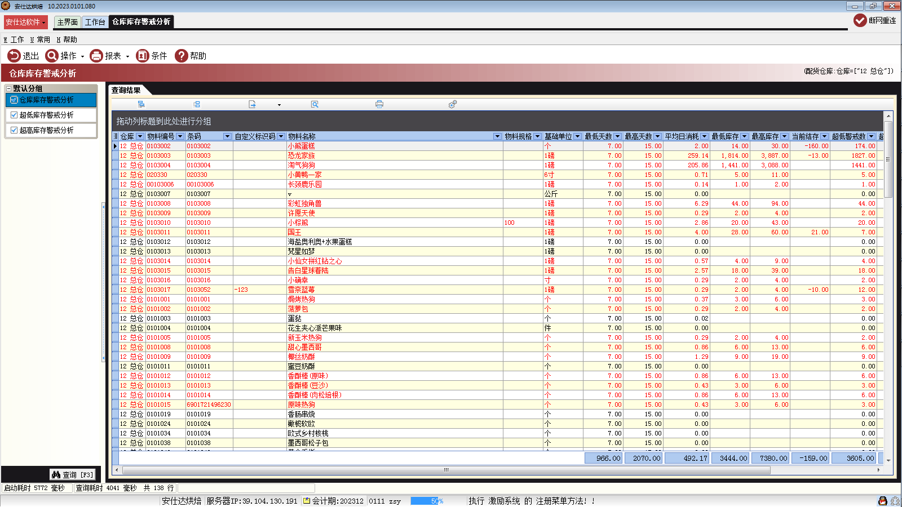Open the 物料名称 column filter dropdown
This screenshot has width=902, height=507.
click(x=497, y=136)
